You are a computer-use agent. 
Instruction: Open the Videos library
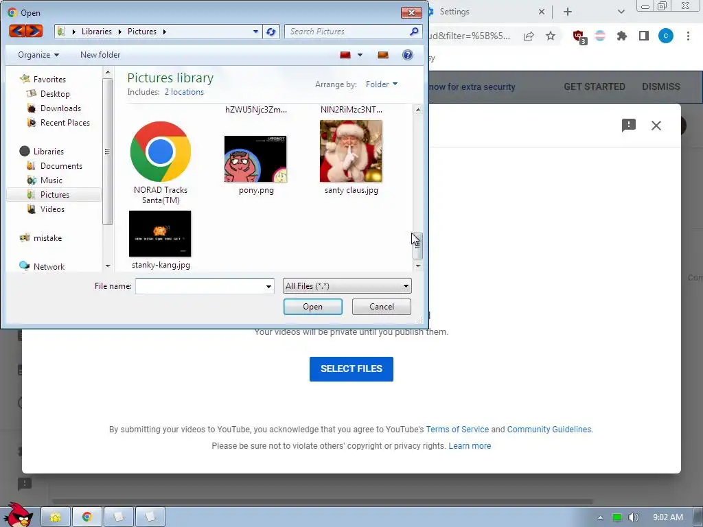52,209
